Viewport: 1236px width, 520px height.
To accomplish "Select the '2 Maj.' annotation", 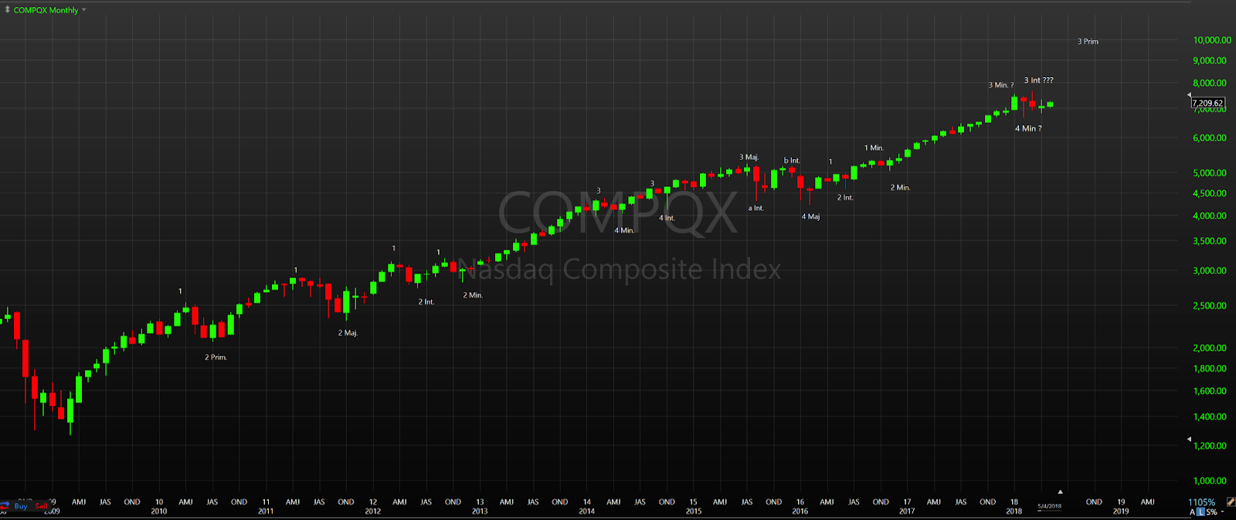I will point(348,333).
